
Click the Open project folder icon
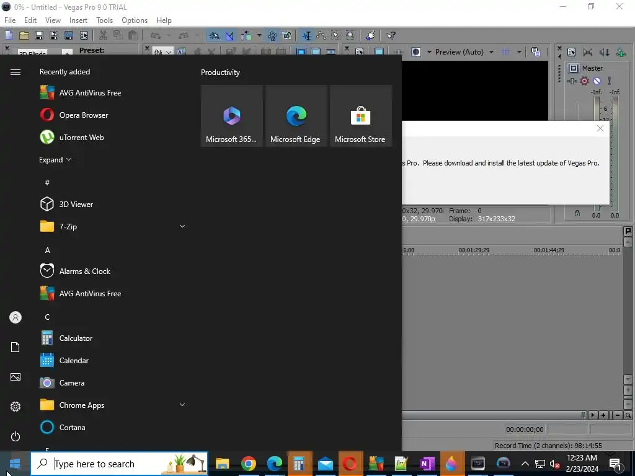click(x=24, y=35)
